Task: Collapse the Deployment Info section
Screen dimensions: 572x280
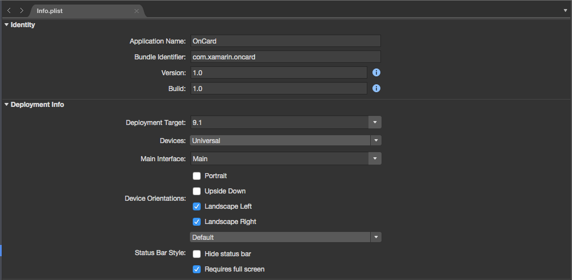Action: click(x=6, y=105)
